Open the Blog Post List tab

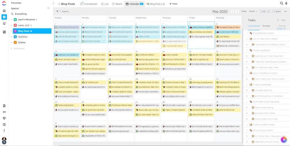click(x=155, y=4)
